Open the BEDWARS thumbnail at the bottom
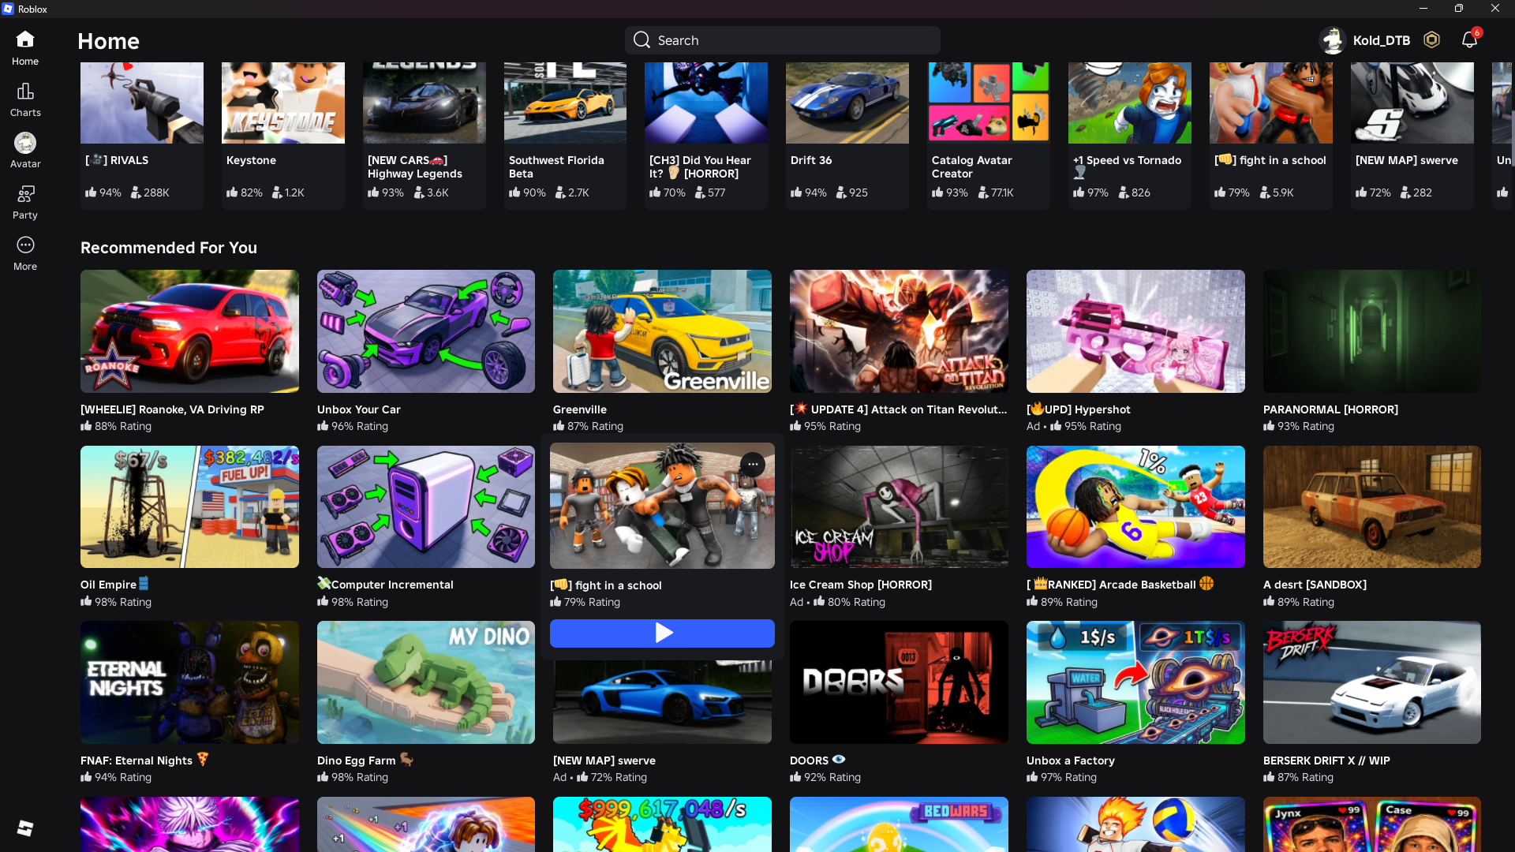 pos(899,824)
